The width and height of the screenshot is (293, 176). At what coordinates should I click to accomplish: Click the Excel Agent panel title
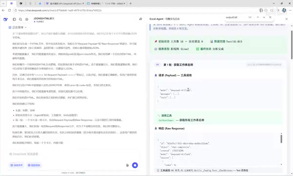click(165, 19)
